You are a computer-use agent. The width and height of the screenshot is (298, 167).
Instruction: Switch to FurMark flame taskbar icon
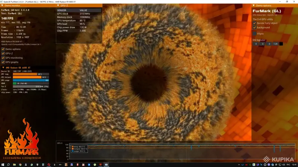[101, 165]
